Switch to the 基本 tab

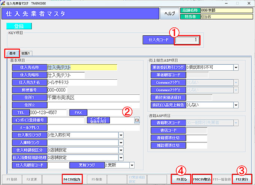point(12,53)
